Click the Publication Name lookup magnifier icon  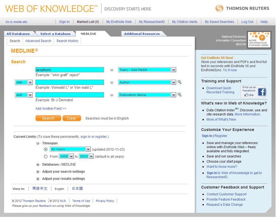pyautogui.click(x=180, y=95)
